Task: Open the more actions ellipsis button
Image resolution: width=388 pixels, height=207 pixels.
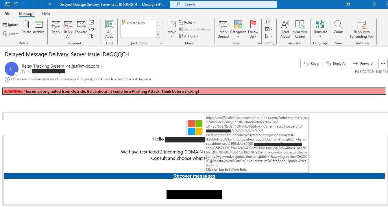Action: 383,64
